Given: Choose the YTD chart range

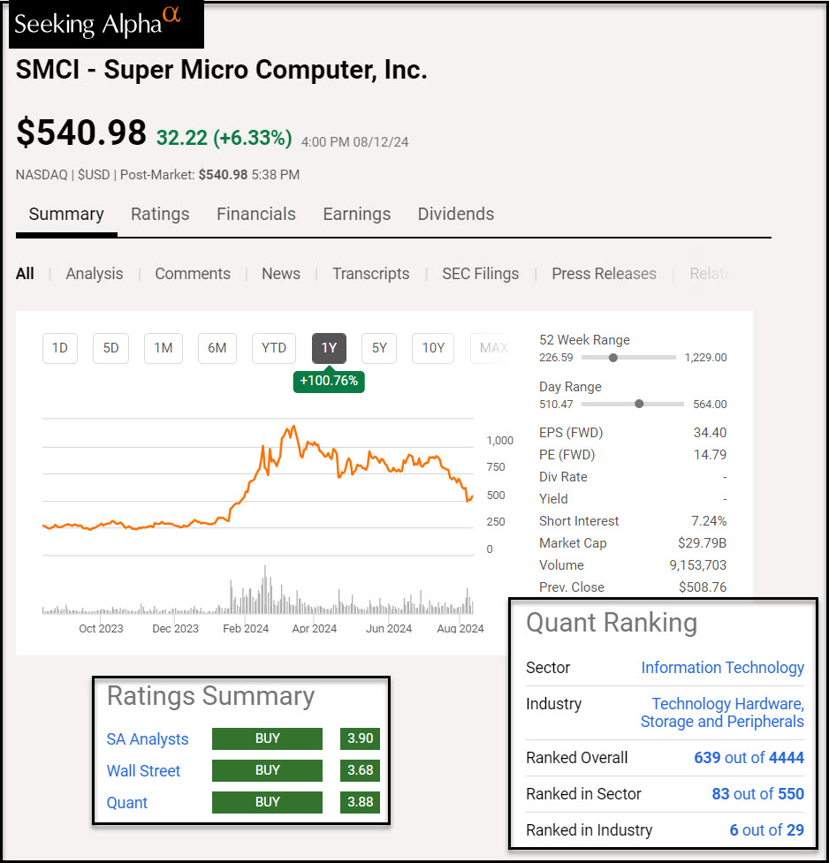Looking at the screenshot, I should tap(273, 348).
